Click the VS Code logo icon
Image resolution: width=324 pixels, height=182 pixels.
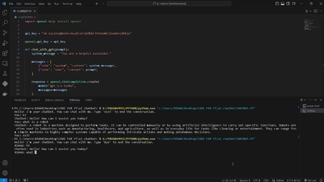point(4,4)
